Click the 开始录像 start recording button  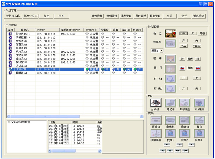(97, 16)
